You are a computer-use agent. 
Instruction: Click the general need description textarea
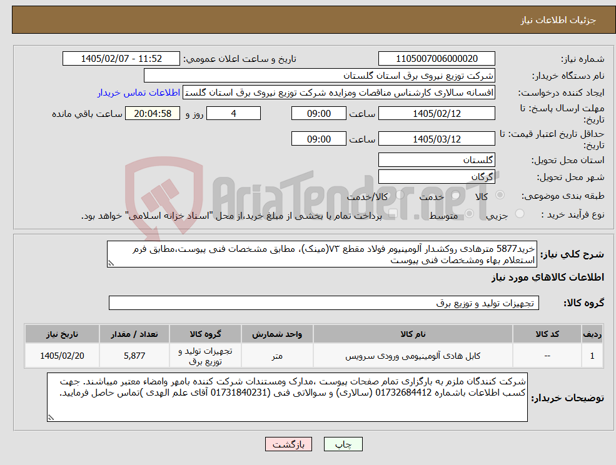[x=321, y=254]
